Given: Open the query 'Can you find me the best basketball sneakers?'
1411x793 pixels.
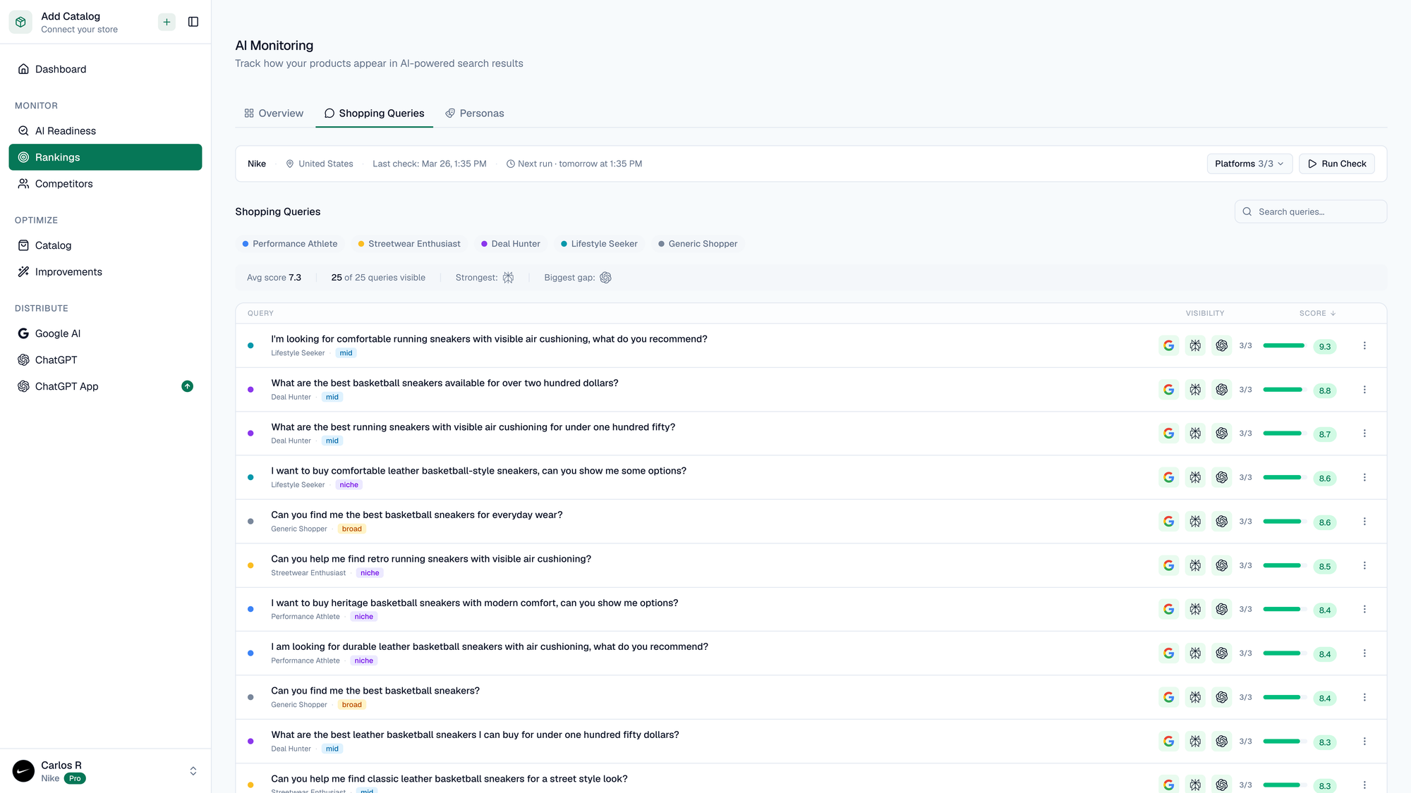Looking at the screenshot, I should pyautogui.click(x=375, y=691).
